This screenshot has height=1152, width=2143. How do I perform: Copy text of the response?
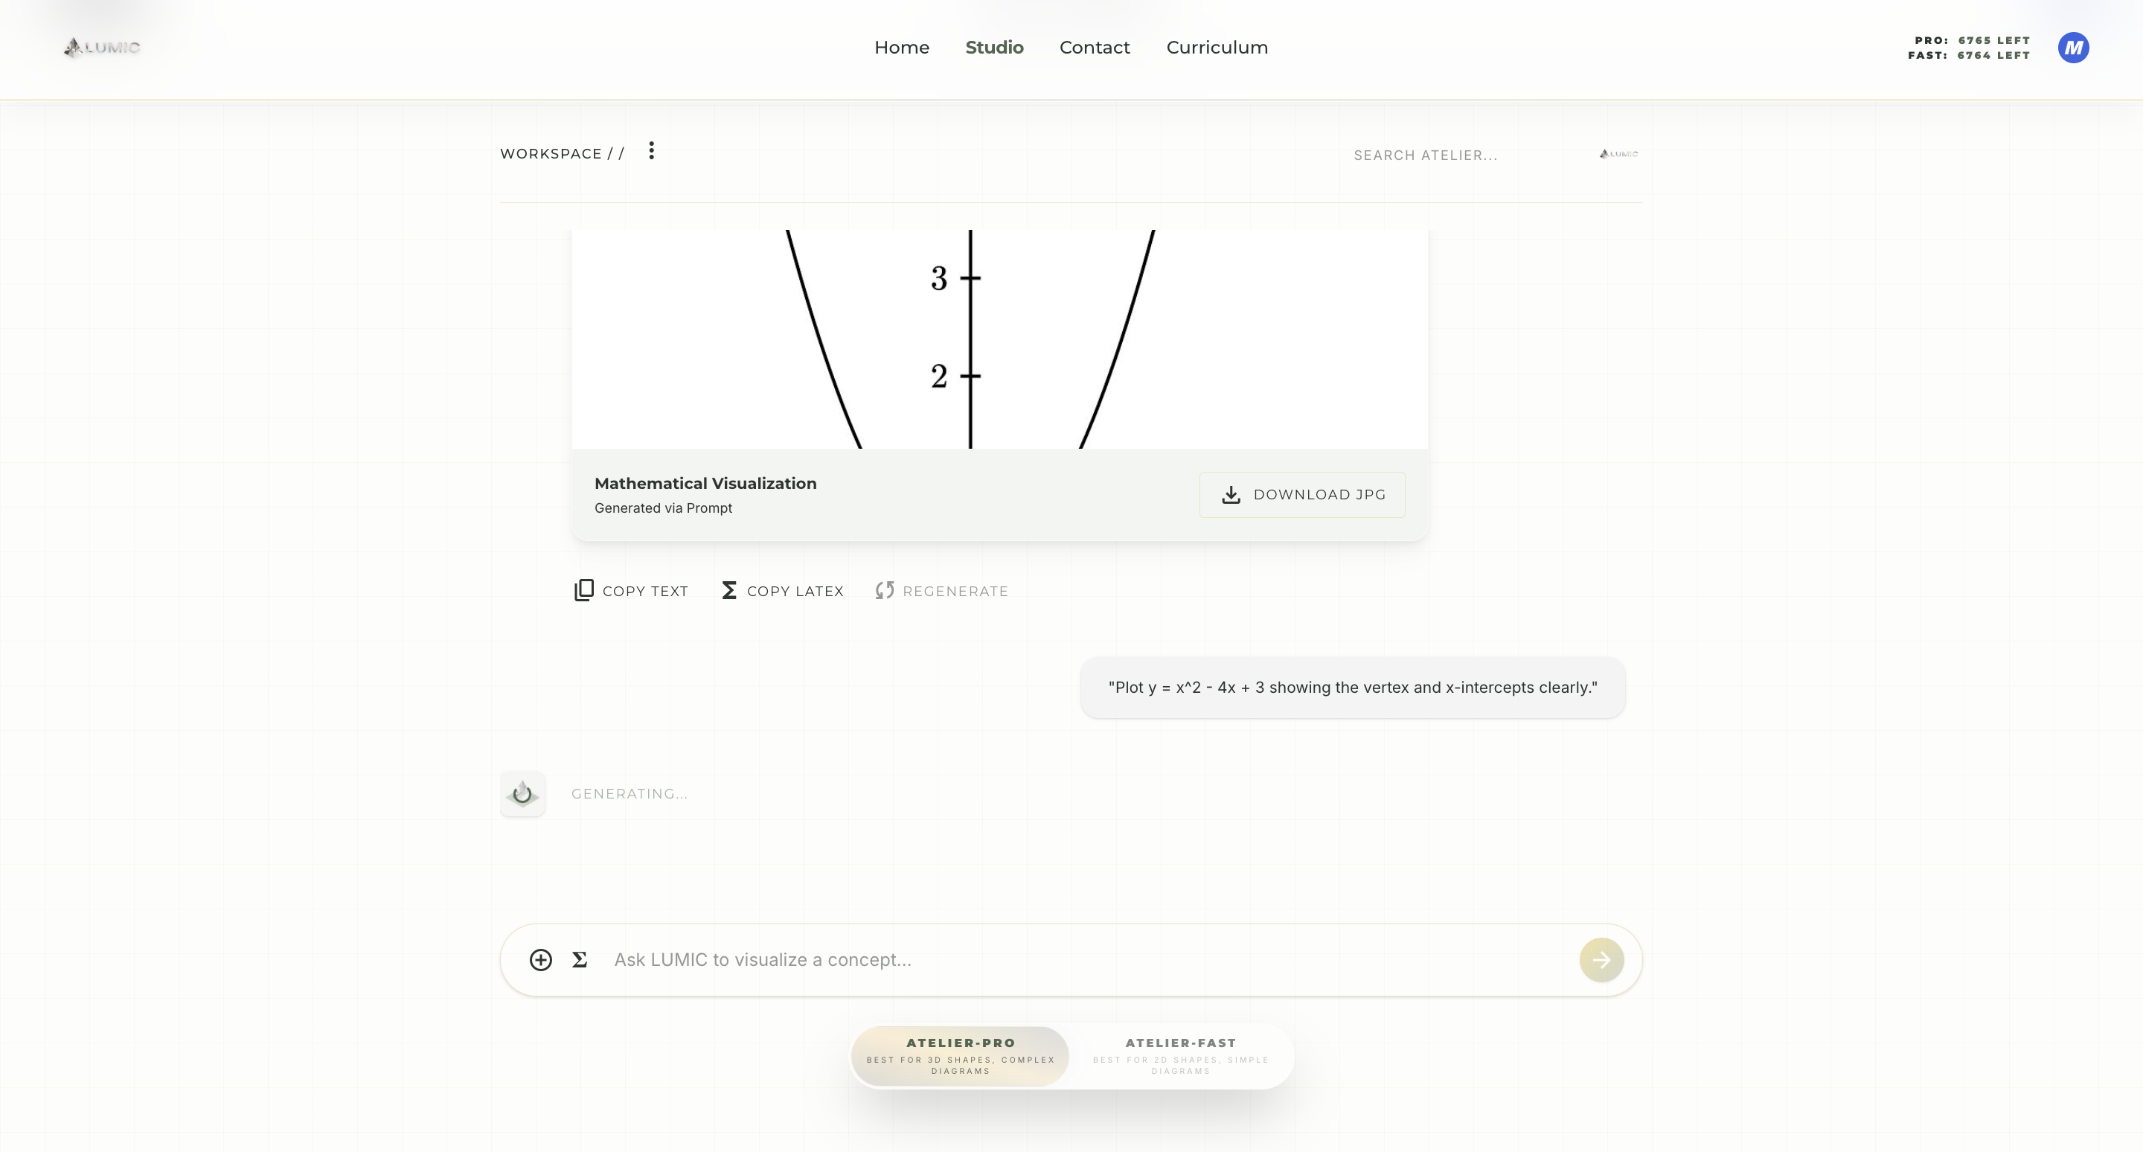632,591
